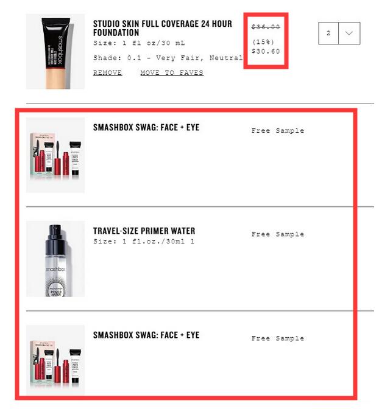Click the (15%) discount label
The width and height of the screenshot is (379, 409).
coord(263,42)
